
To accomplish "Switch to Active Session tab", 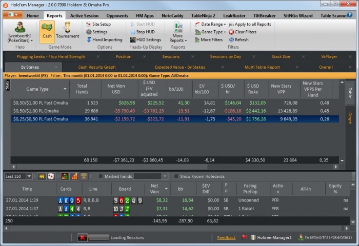I will (84, 16).
